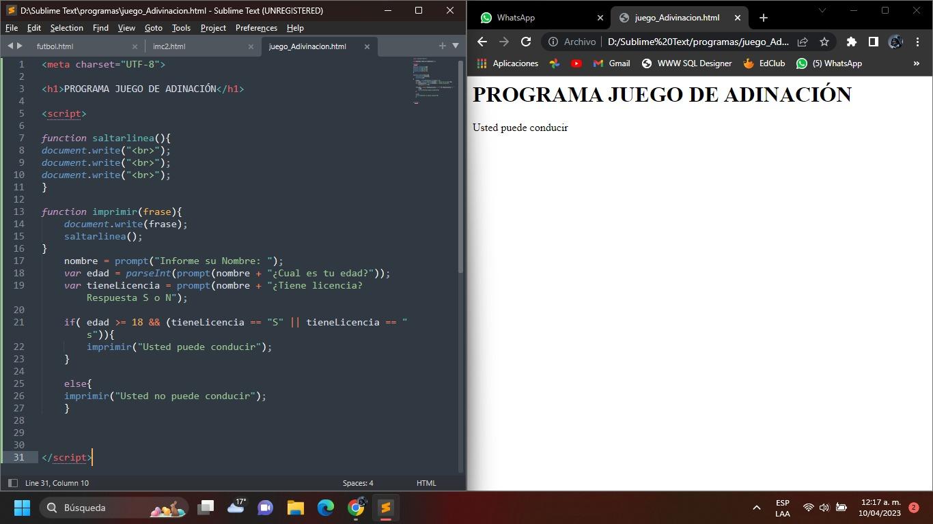
Task: Click the "Usted no puede conducir" string
Action: pos(185,396)
